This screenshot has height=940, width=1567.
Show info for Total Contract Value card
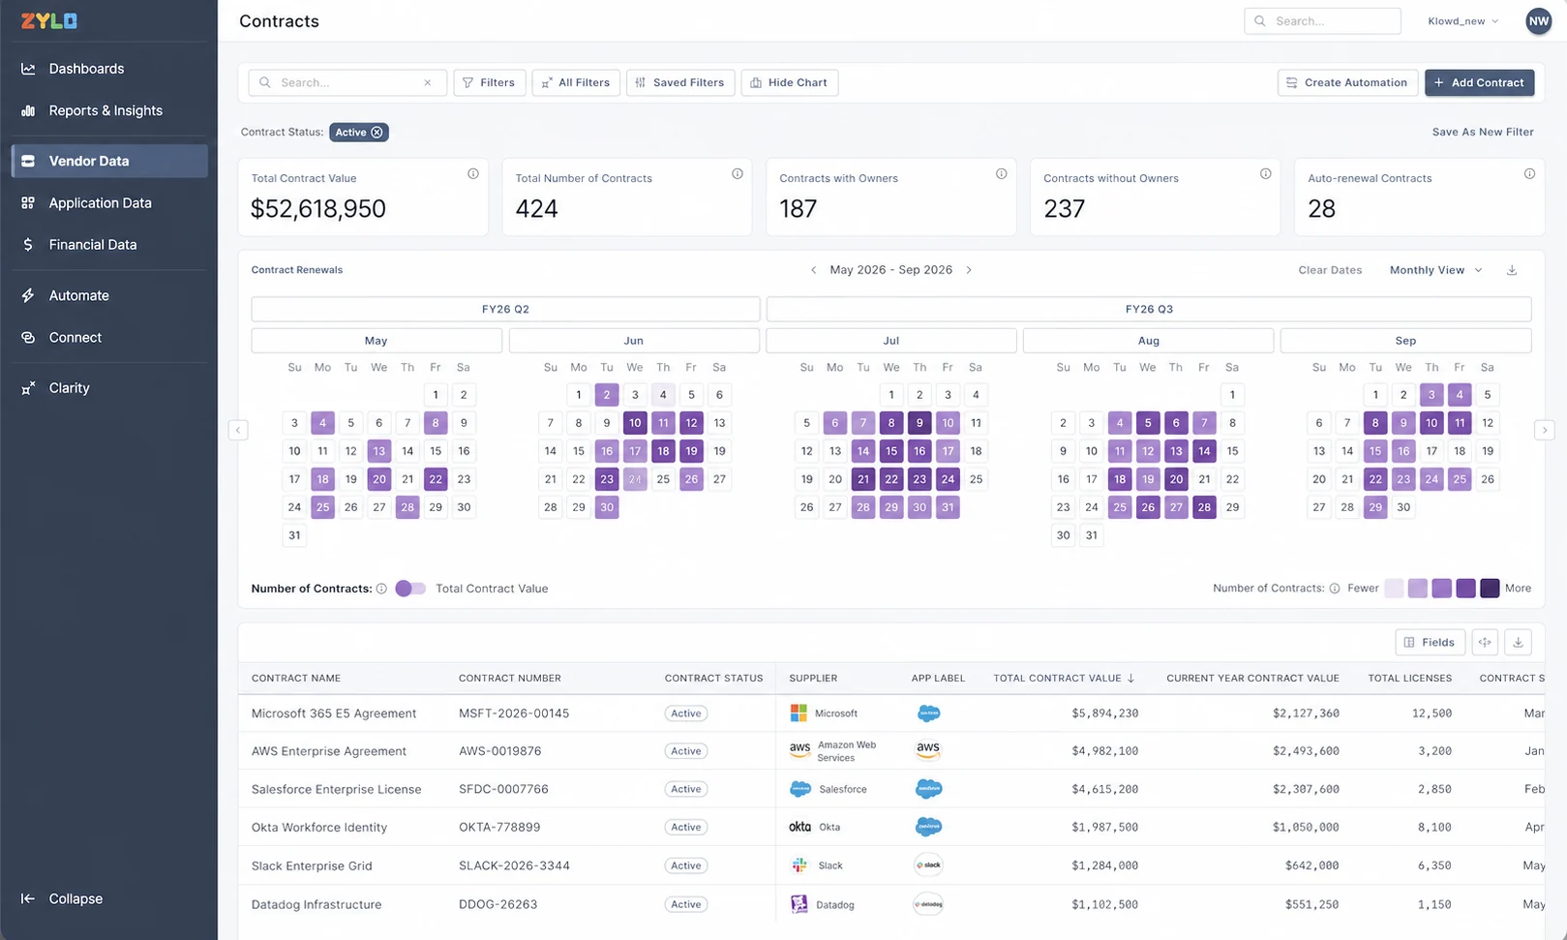[473, 174]
